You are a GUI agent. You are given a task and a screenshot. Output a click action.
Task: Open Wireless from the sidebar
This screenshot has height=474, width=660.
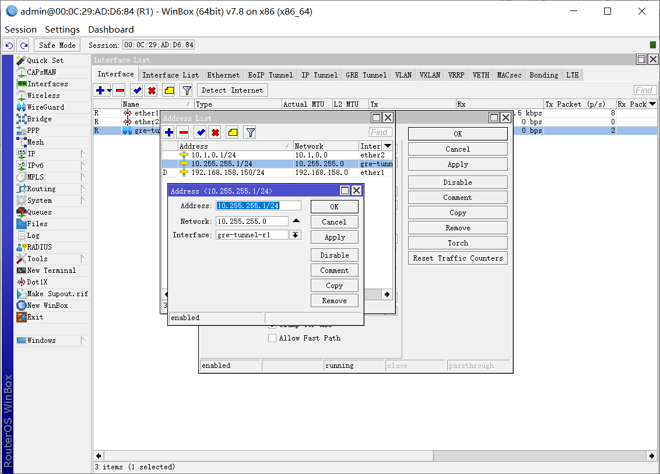pyautogui.click(x=52, y=96)
